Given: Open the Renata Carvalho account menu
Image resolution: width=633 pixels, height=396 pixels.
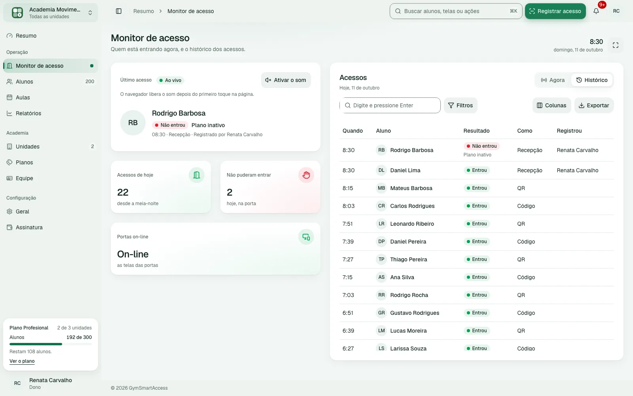Looking at the screenshot, I should tap(51, 383).
